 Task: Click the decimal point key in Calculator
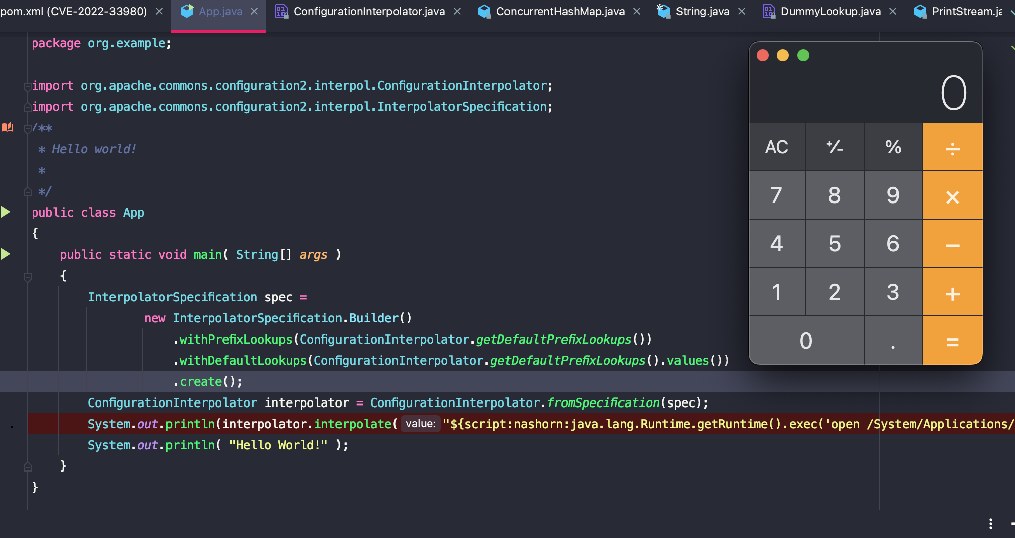coord(893,341)
